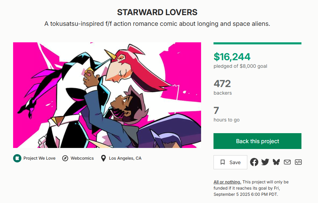Share the project by email envelope icon
318x203 pixels.
pyautogui.click(x=287, y=162)
